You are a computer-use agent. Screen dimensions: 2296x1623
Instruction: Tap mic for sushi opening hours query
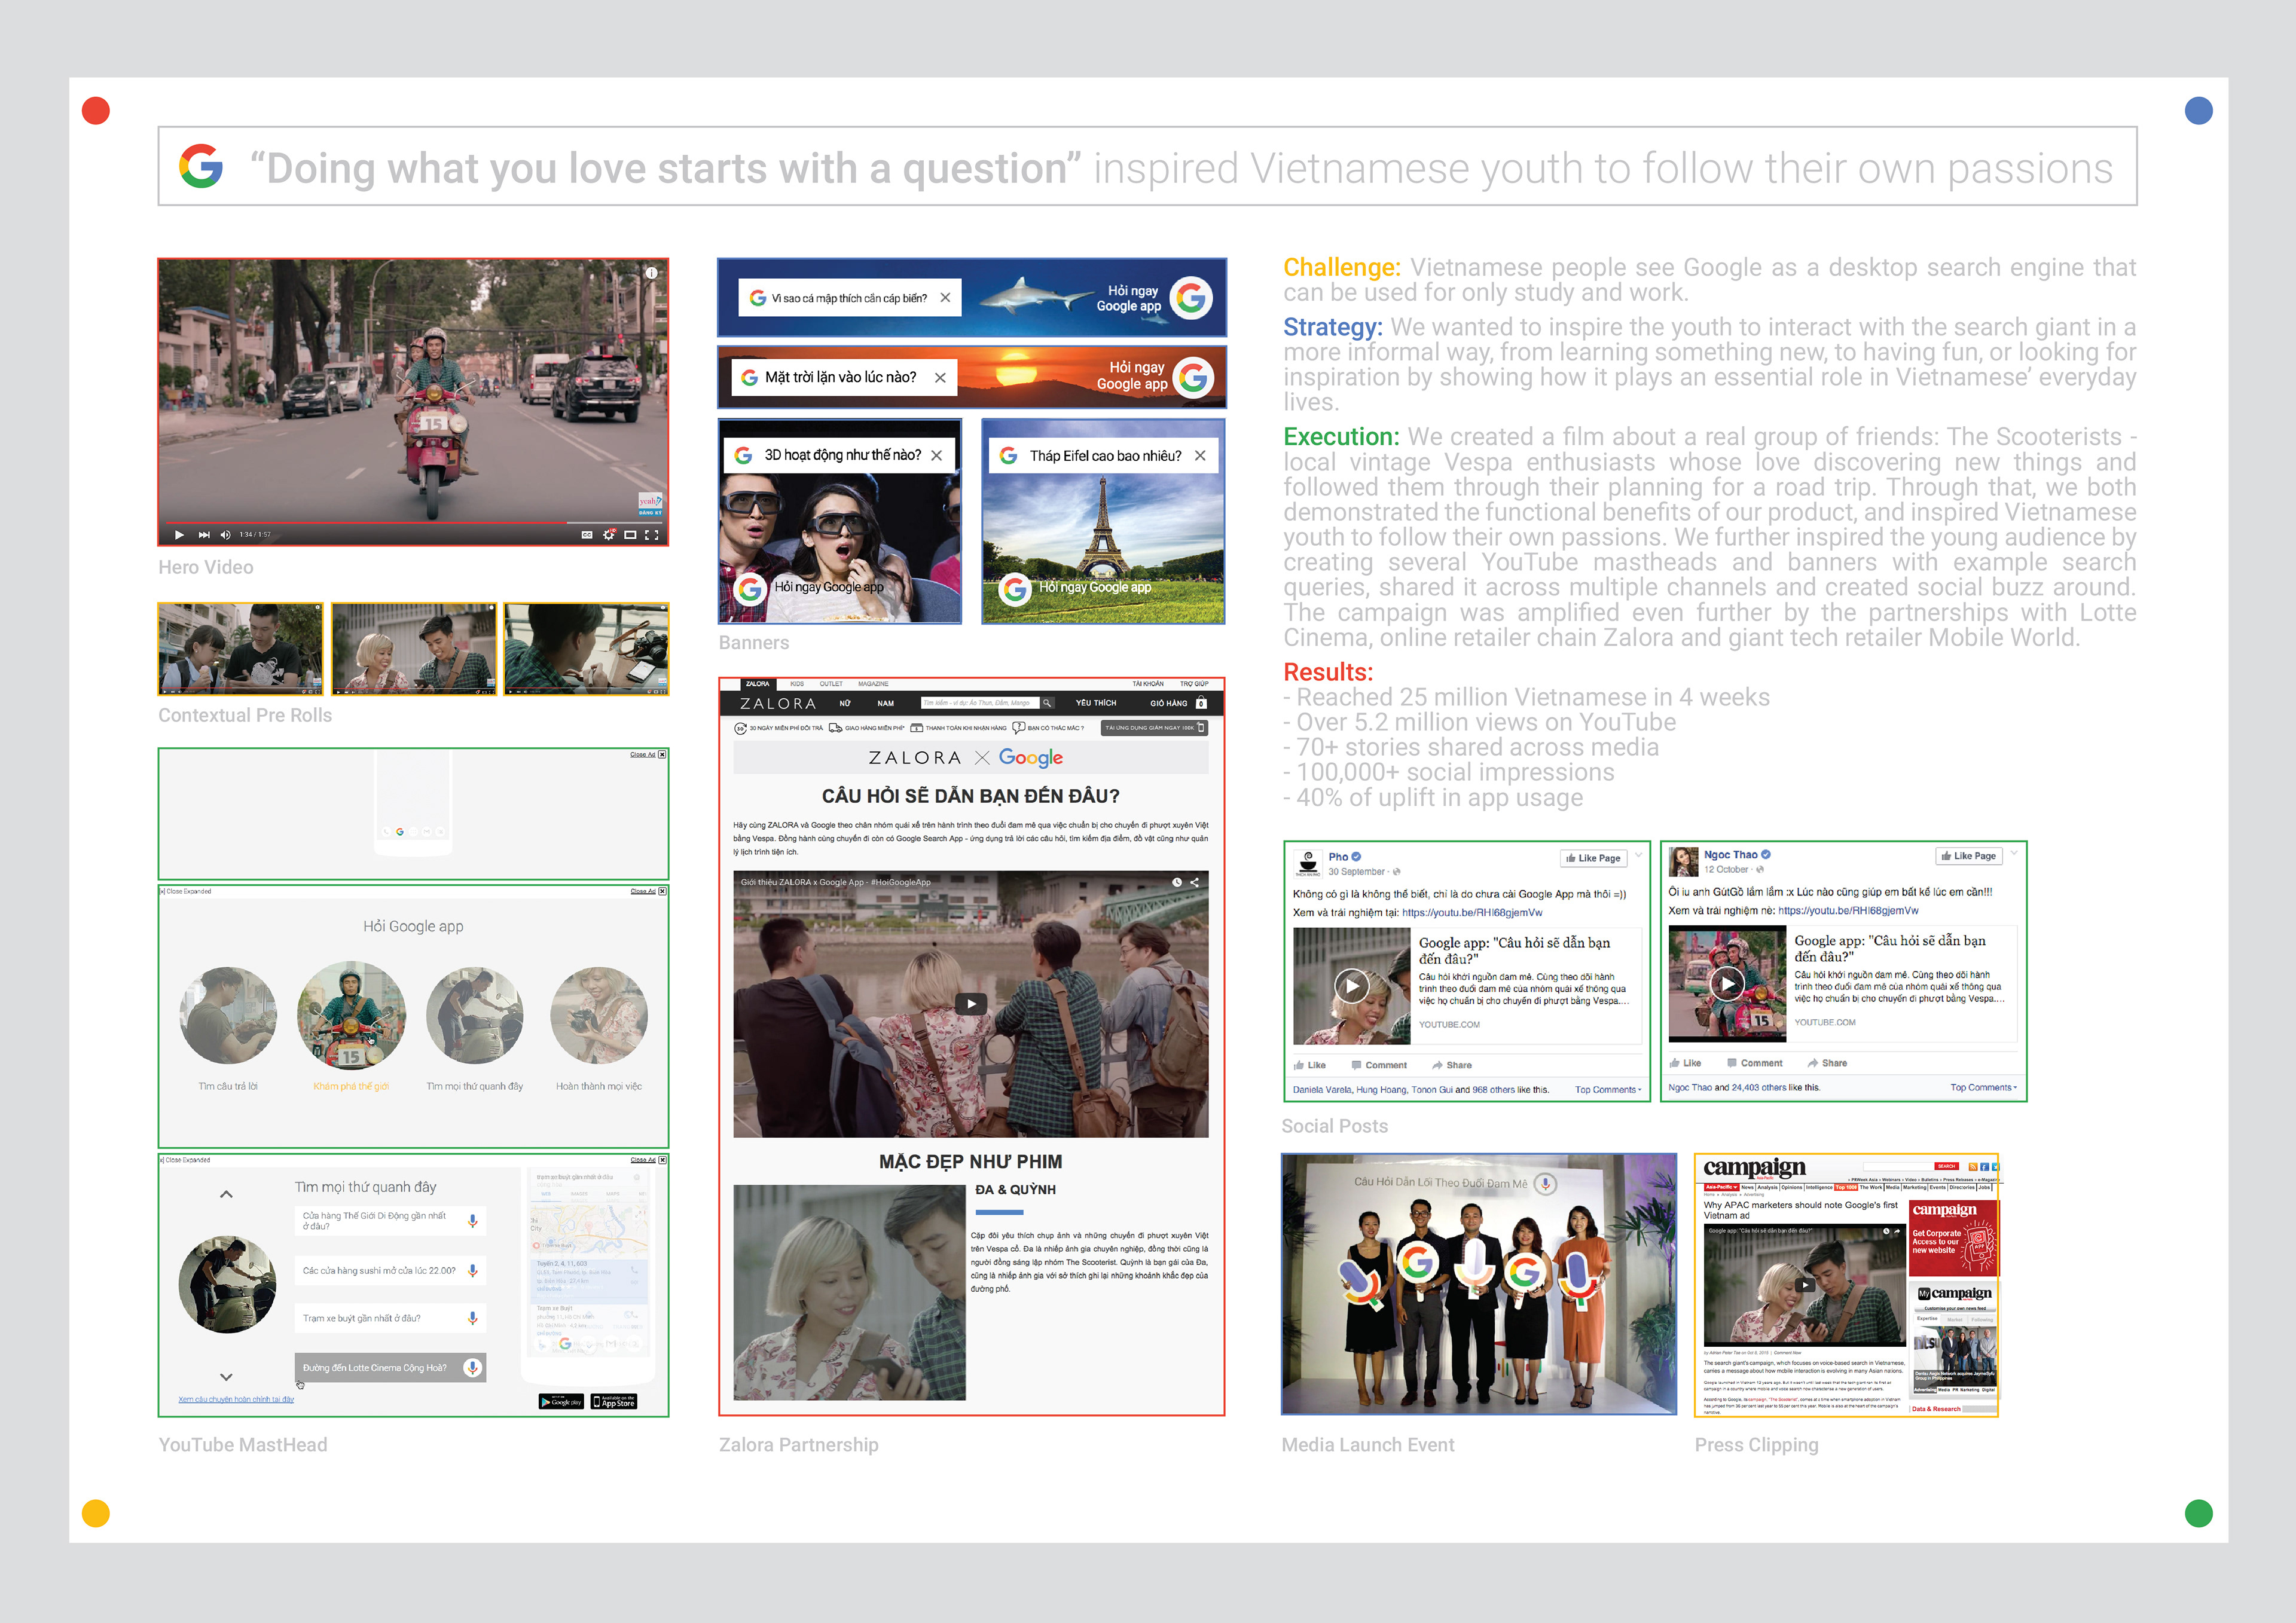(472, 1270)
